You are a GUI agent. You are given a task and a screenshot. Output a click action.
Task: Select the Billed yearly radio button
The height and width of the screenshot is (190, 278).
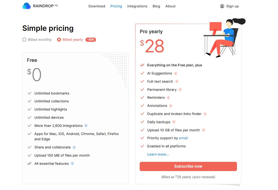click(59, 39)
